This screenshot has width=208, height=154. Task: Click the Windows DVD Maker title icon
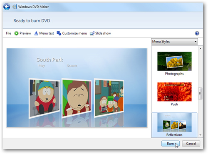click(x=15, y=7)
